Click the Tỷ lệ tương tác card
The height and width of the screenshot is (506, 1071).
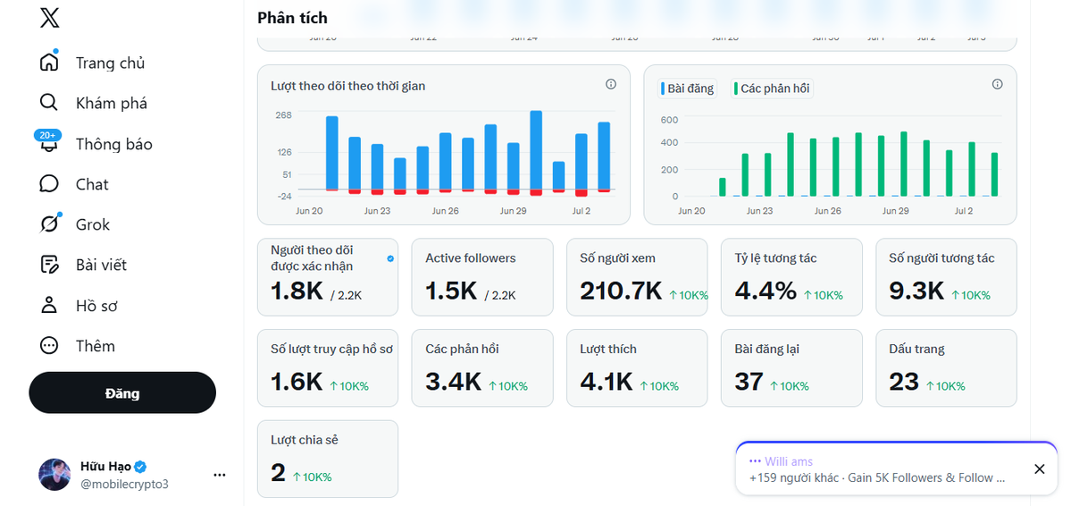791,277
